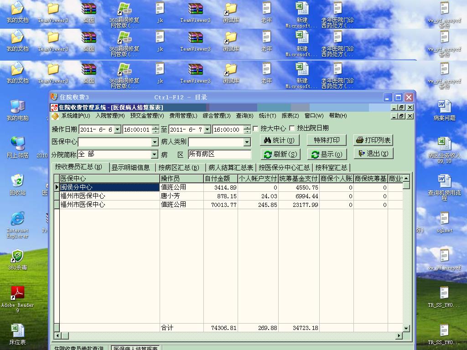Open the 病人类别 combo box
This screenshot has width=467, height=350.
(x=247, y=142)
